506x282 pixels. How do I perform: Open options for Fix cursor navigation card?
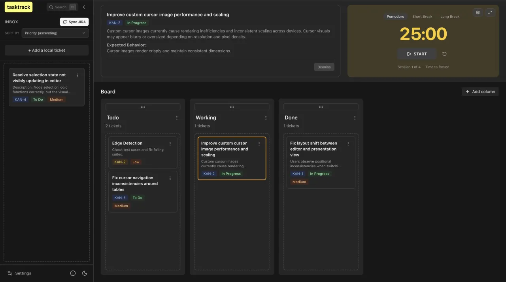tap(170, 178)
